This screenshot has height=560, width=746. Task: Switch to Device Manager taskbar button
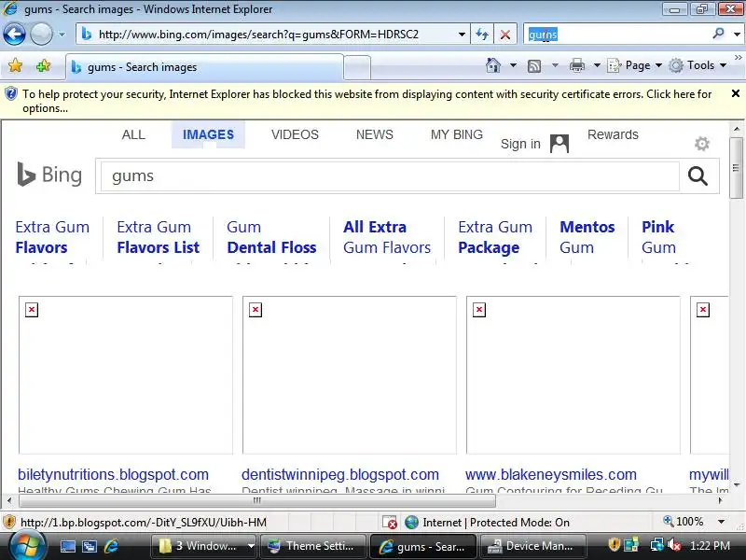point(532,546)
